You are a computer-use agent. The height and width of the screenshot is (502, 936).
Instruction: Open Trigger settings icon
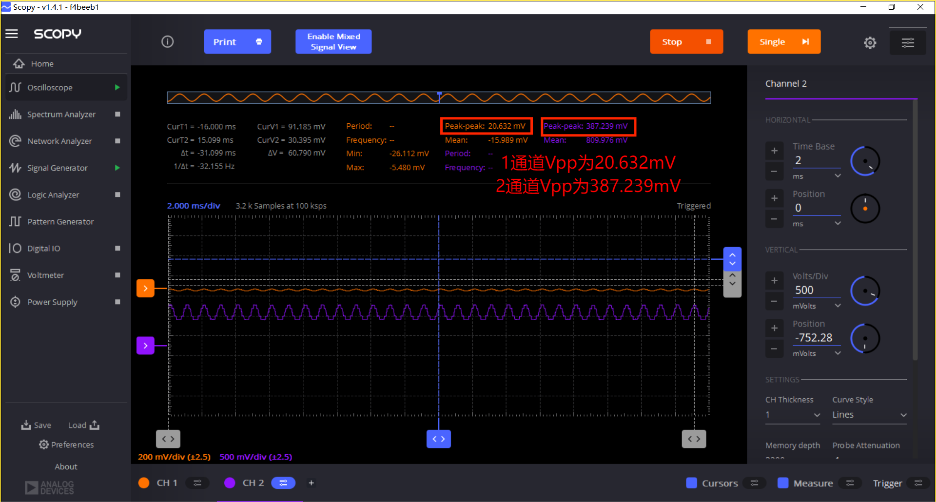click(x=918, y=483)
